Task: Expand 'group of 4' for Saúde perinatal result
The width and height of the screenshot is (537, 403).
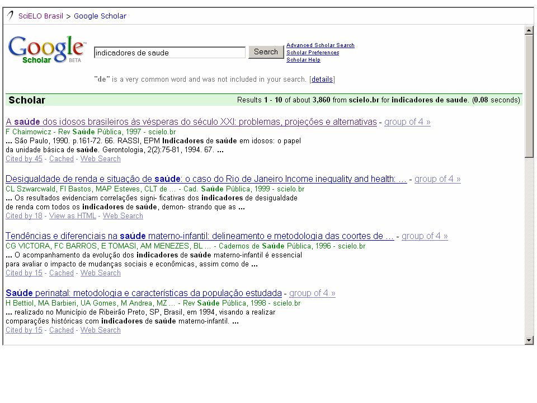Action: 312,293
